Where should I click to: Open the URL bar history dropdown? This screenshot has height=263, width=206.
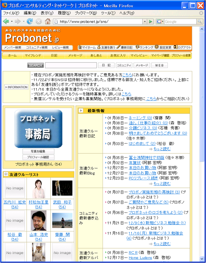coord(145,21)
